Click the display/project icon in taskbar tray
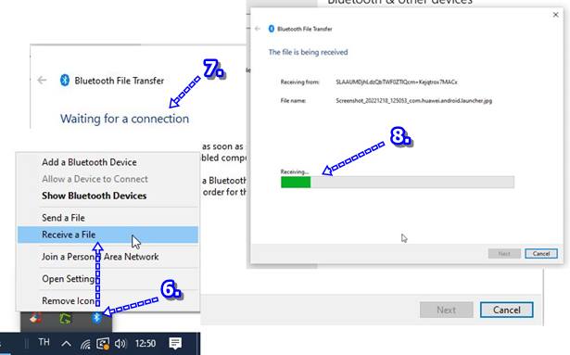Image resolution: width=570 pixels, height=355 pixels. [x=103, y=343]
